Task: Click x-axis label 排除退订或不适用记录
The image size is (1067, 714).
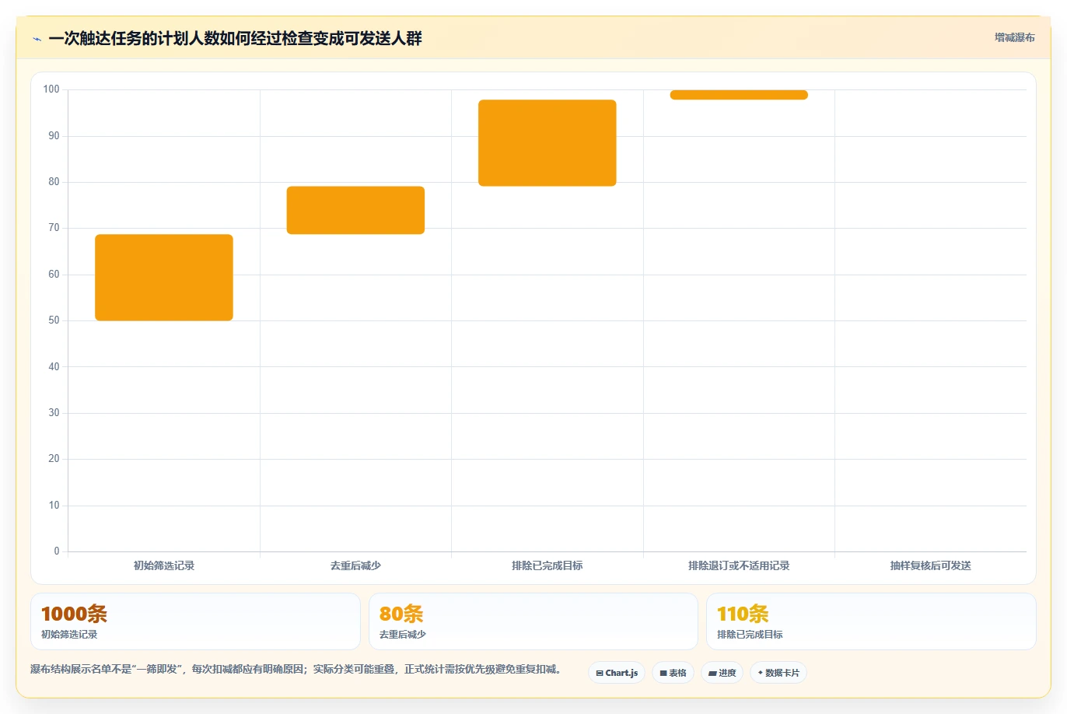Action: 739,565
